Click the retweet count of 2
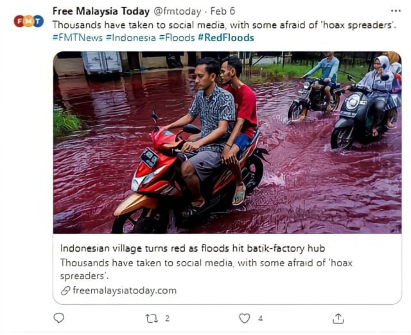 167,318
